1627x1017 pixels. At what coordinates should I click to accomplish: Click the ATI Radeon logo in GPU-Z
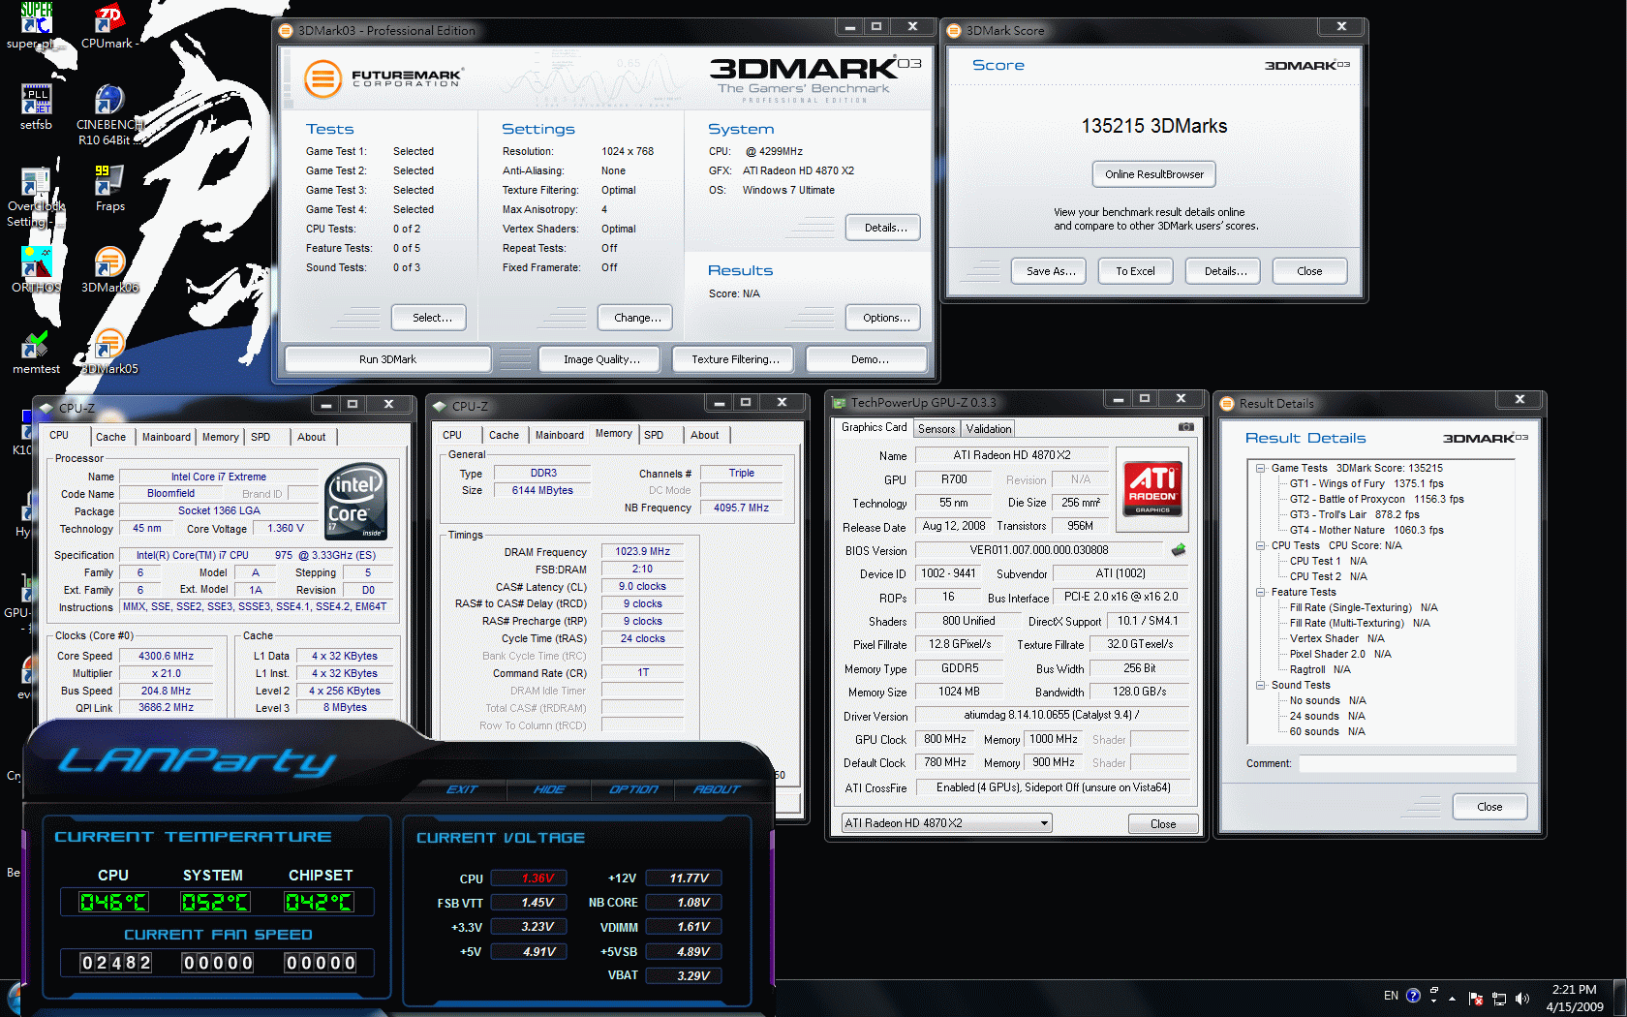click(1152, 488)
